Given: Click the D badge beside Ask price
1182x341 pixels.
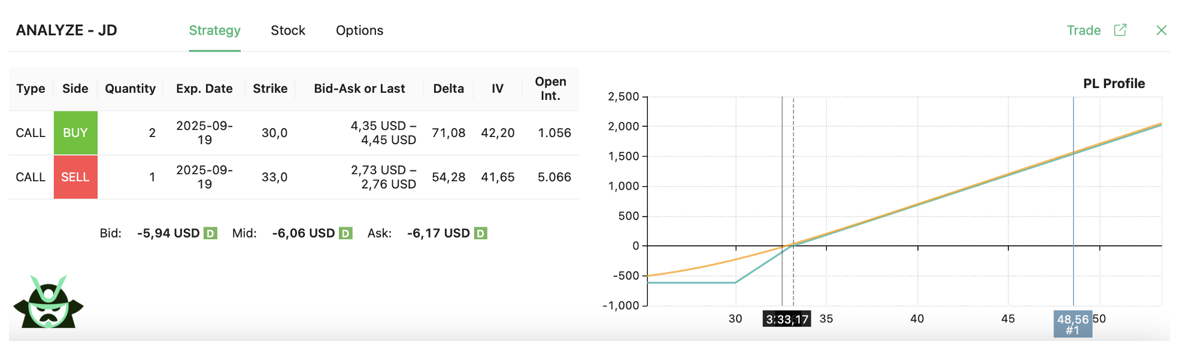Looking at the screenshot, I should pos(481,233).
